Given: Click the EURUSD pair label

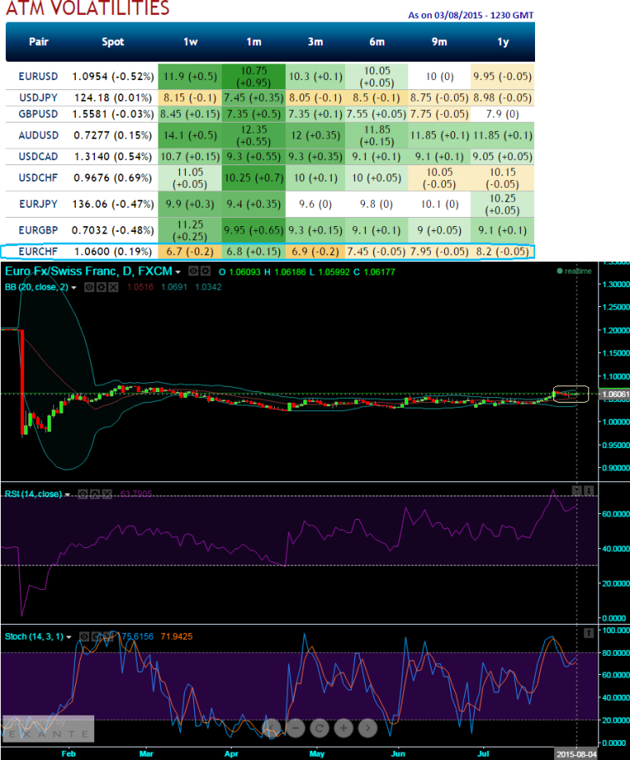Looking at the screenshot, I should pyautogui.click(x=38, y=76).
